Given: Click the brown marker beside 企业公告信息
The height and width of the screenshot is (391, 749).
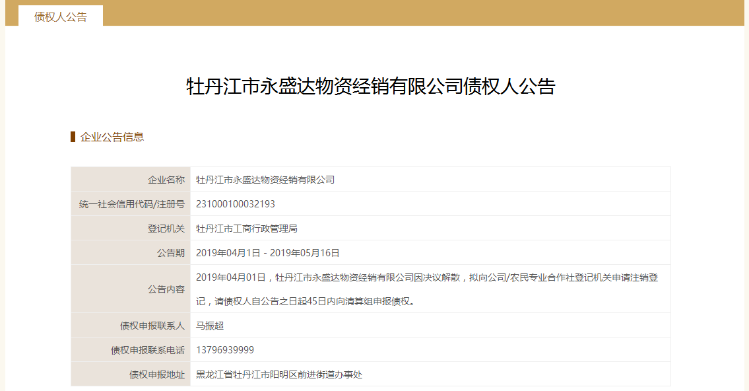Looking at the screenshot, I should click(x=73, y=137).
